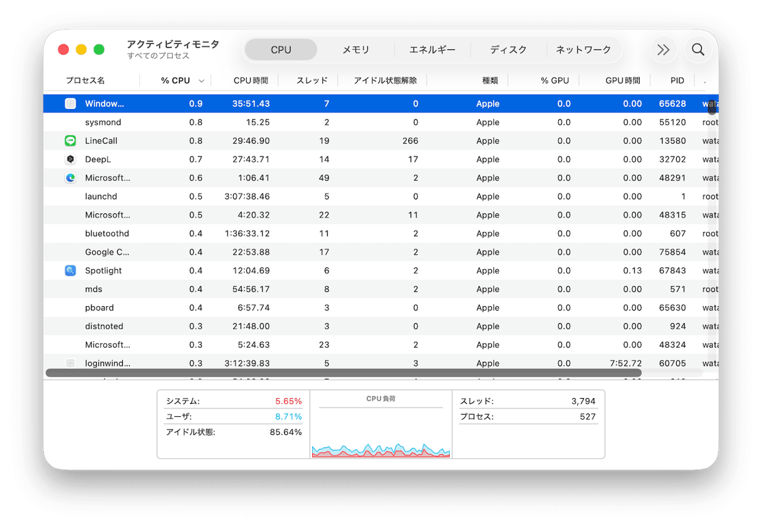Sort processes by the スレッド column
Image resolution: width=762 pixels, height=527 pixels.
(x=311, y=80)
